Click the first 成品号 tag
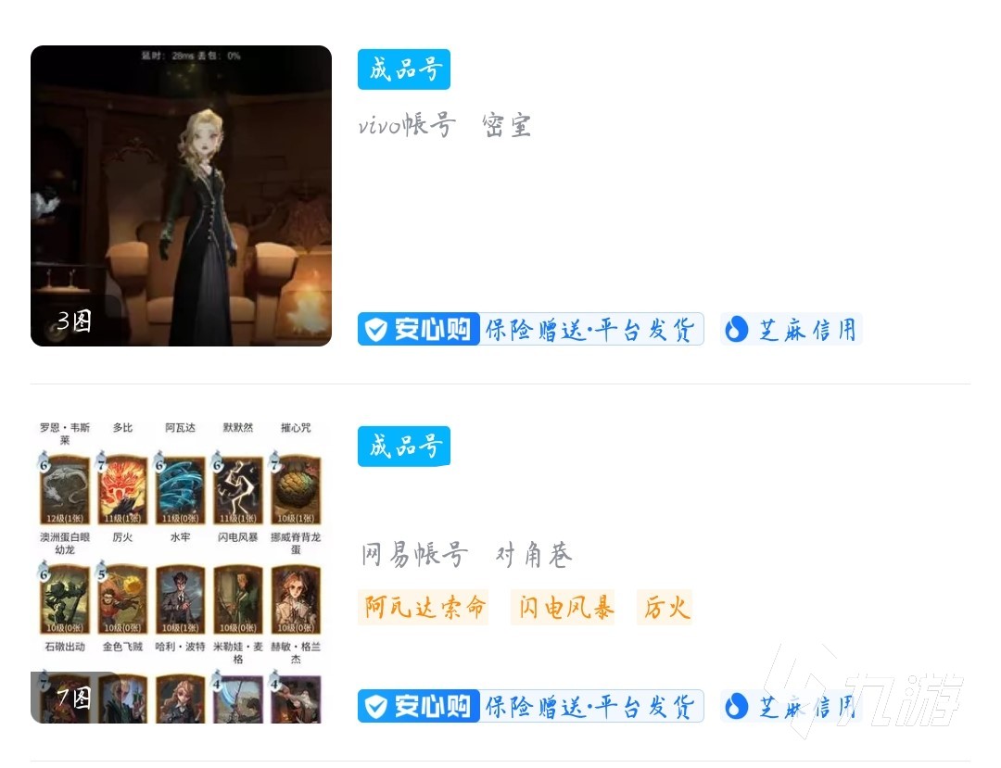 pos(404,69)
